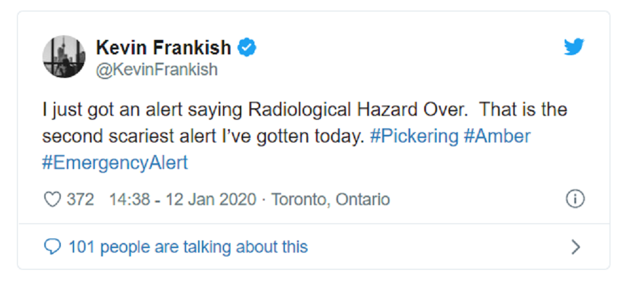
Task: Open the #Pickering hashtag
Action: coord(413,136)
